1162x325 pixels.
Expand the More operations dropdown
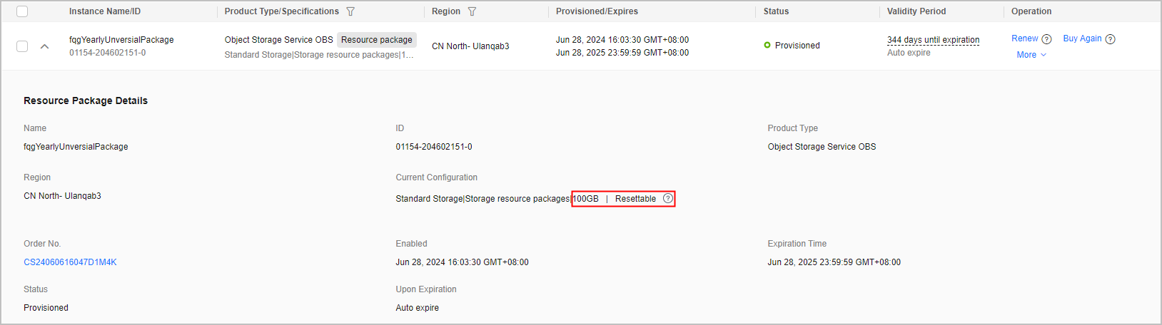[1031, 55]
